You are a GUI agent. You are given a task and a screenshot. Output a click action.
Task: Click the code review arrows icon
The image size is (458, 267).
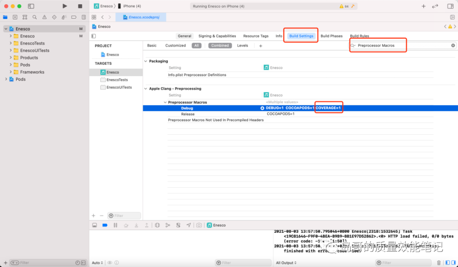coord(435,6)
